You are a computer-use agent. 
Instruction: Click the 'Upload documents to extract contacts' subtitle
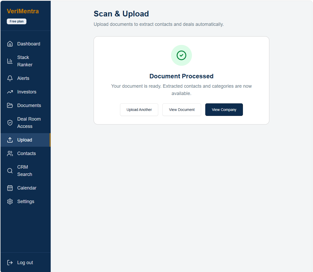[x=159, y=24]
